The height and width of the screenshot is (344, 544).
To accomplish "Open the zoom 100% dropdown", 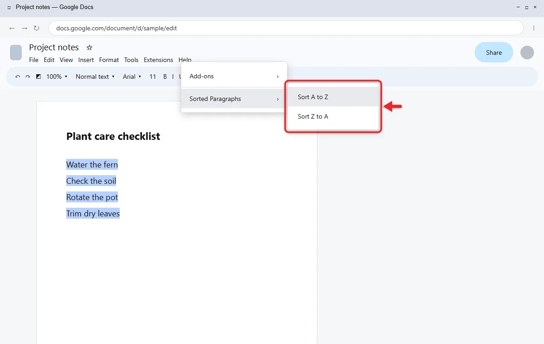I will [x=57, y=76].
